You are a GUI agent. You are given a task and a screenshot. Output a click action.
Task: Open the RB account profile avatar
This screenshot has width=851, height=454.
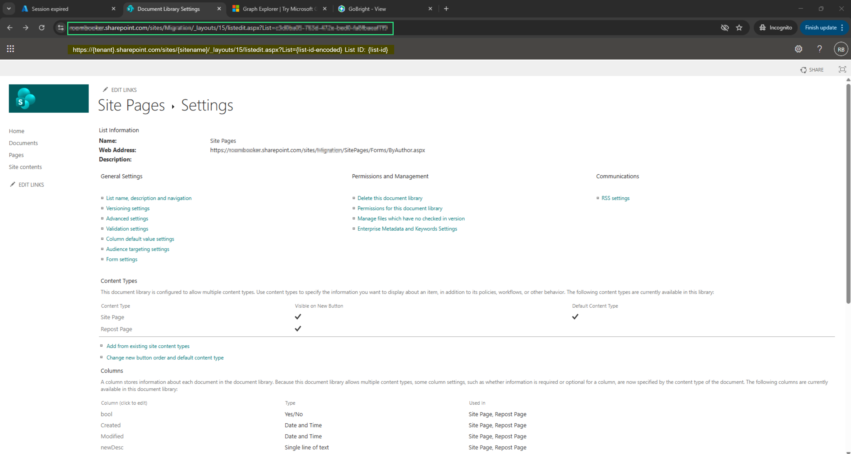[x=841, y=49]
